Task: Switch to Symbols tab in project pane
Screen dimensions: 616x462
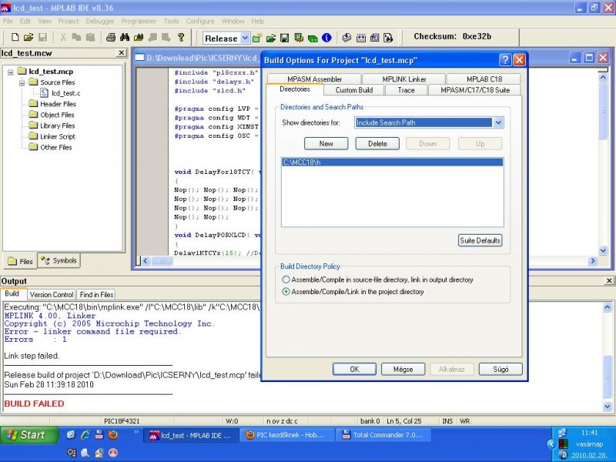Action: tap(59, 260)
